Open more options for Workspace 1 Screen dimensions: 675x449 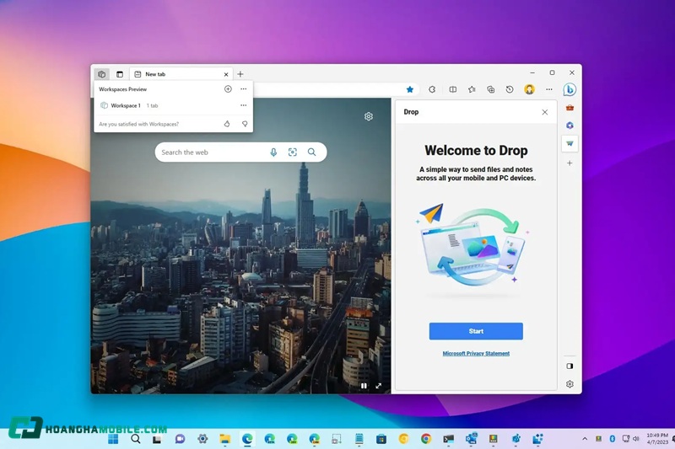point(244,105)
